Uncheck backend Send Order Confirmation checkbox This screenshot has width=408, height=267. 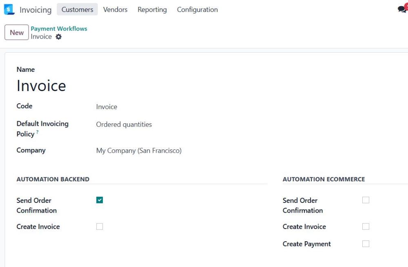[100, 200]
